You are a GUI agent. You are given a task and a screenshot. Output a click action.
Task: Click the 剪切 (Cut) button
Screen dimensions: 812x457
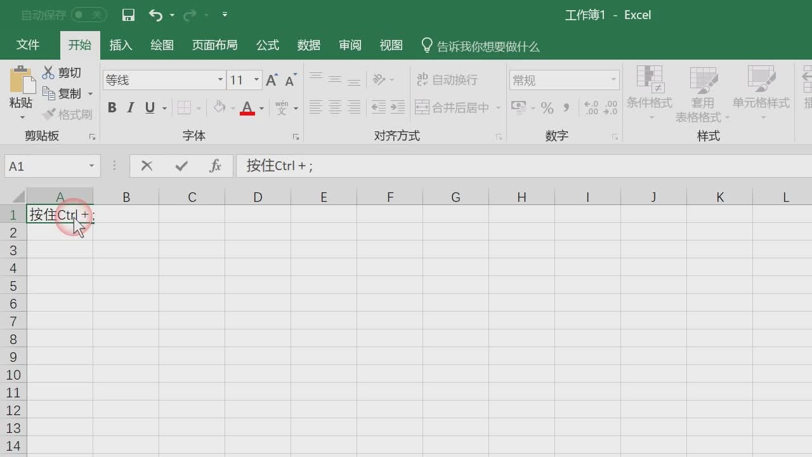pyautogui.click(x=62, y=73)
